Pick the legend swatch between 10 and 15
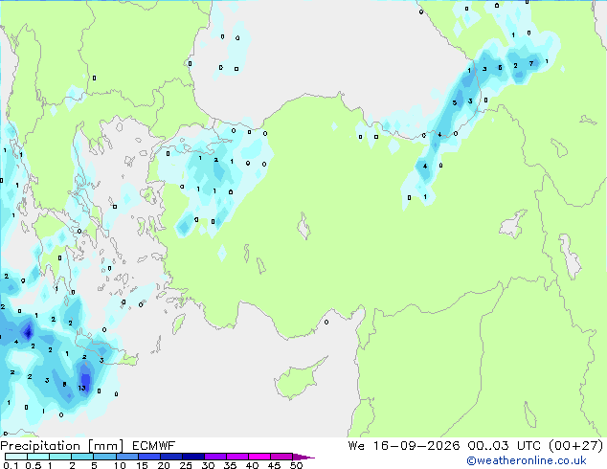Screen dimensions: 607x469 [x=127, y=457]
